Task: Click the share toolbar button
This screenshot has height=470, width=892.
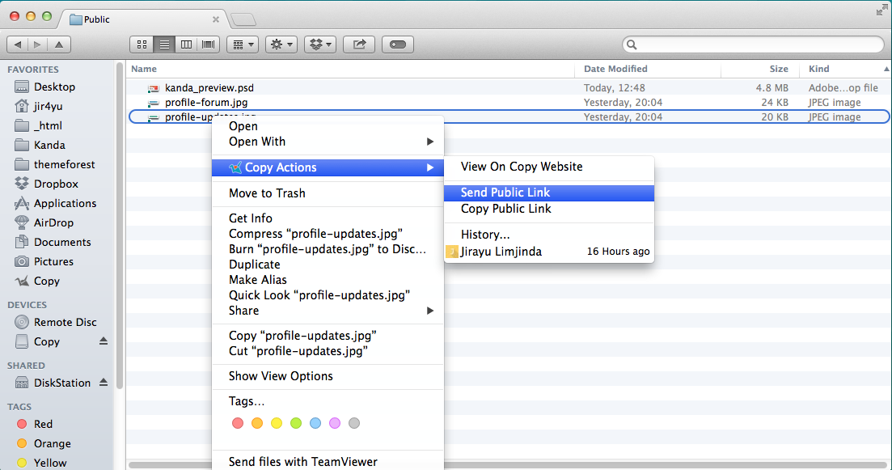Action: (x=359, y=44)
